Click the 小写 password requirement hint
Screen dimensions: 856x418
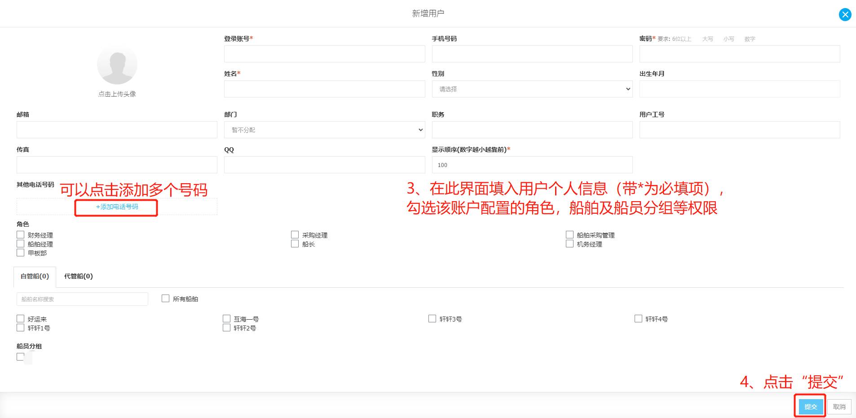point(728,39)
